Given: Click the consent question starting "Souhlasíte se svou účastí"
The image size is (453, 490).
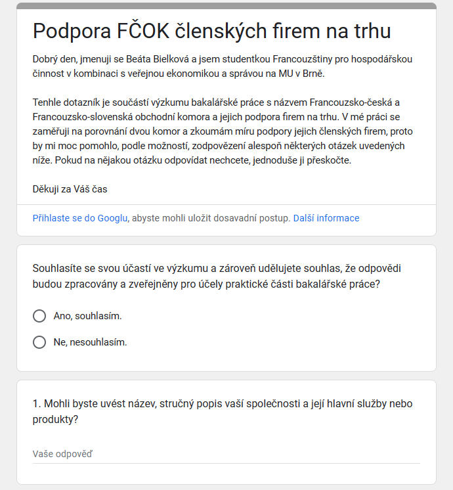Looking at the screenshot, I should pos(223,277).
